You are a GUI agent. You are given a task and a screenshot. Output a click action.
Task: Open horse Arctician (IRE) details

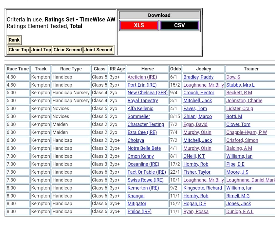(x=142, y=77)
